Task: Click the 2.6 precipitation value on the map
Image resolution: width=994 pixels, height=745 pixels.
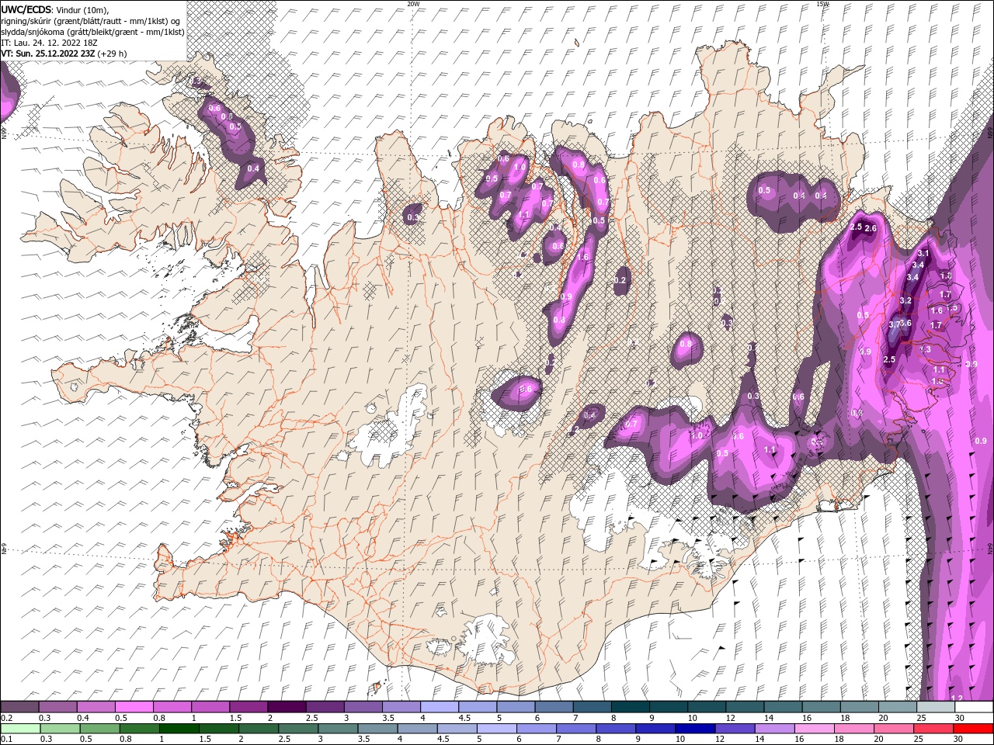Action: (871, 228)
